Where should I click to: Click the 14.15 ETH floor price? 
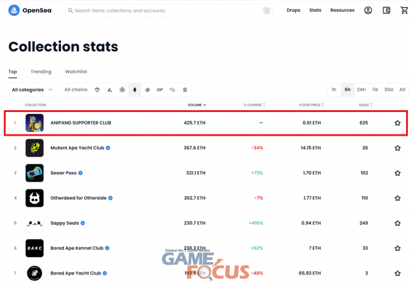pyautogui.click(x=311, y=148)
